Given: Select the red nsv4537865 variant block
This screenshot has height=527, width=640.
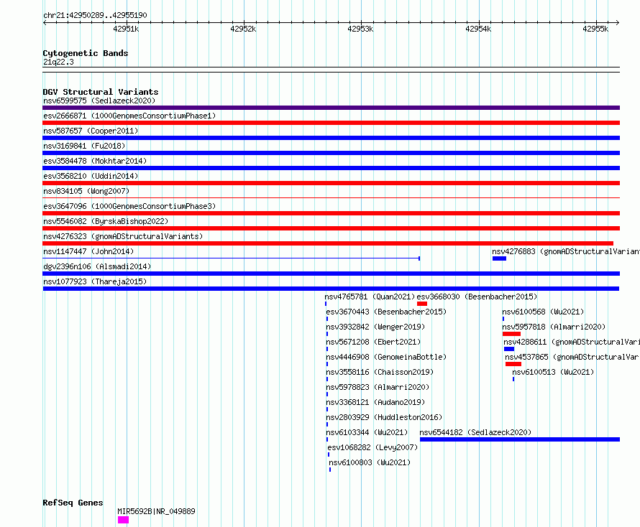Looking at the screenshot, I should click(x=513, y=364).
